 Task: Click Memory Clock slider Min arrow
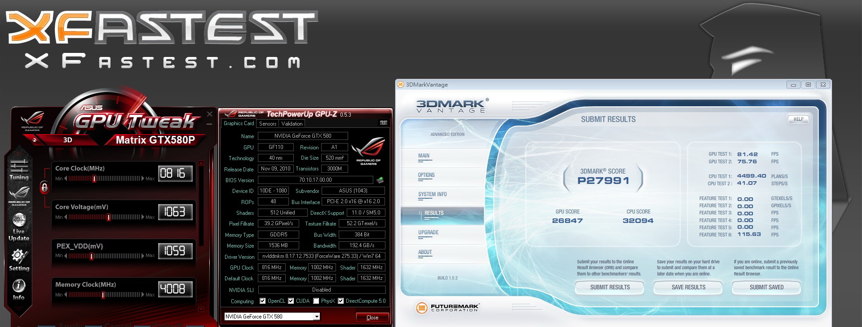[66, 295]
